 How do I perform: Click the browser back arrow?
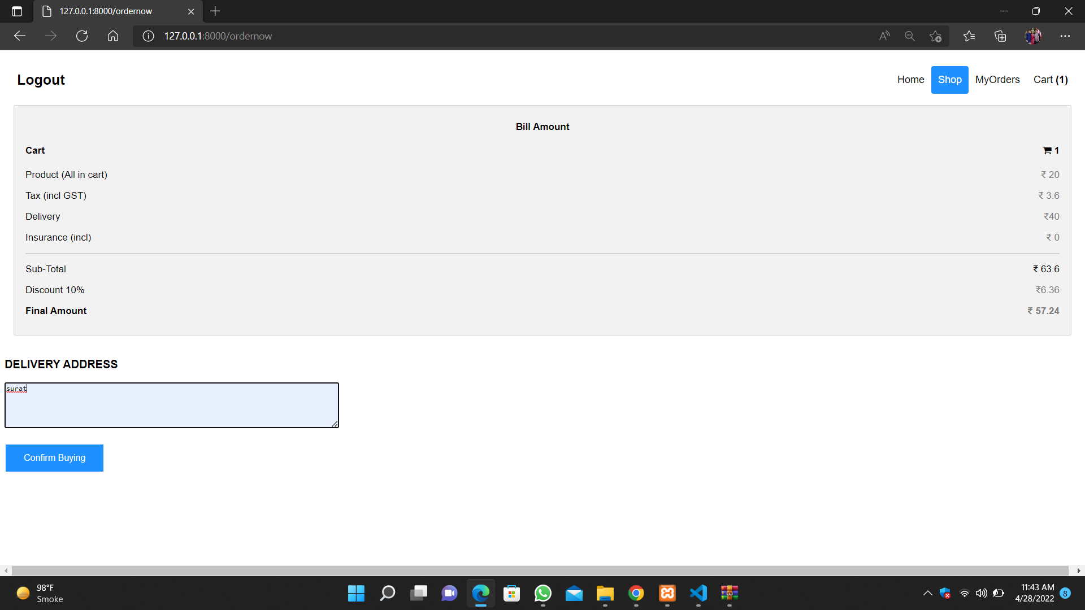point(20,36)
